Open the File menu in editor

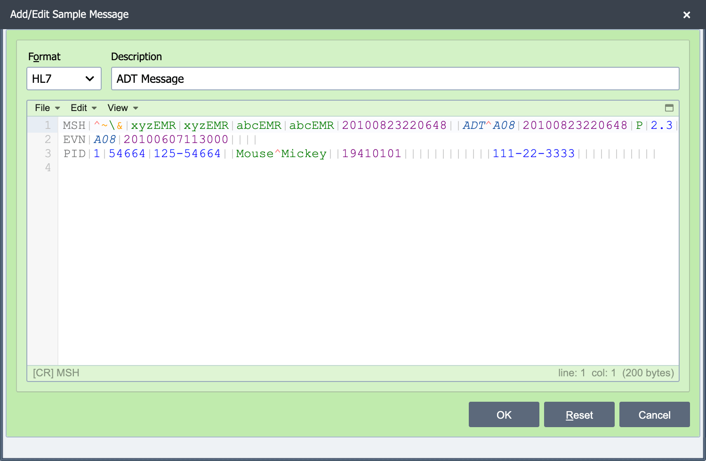tap(47, 108)
